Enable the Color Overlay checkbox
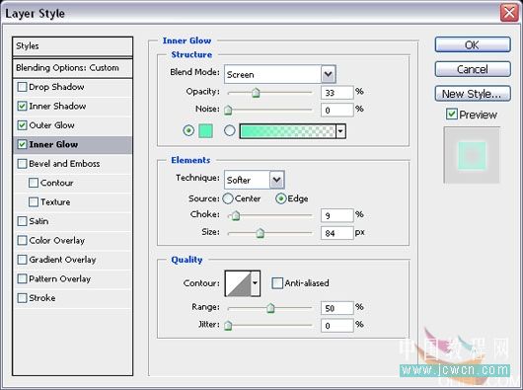Viewport: 523px width, 390px height. pyautogui.click(x=22, y=241)
